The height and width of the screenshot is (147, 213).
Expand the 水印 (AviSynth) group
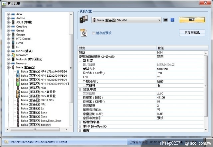pos(80,126)
